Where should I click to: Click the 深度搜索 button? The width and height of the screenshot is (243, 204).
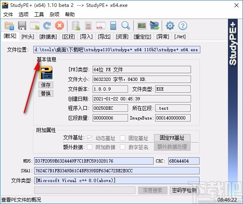pos(152,190)
